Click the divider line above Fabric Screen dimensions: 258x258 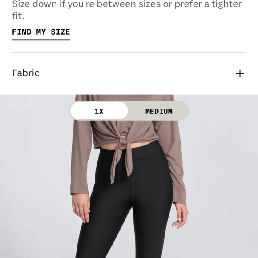129,52
